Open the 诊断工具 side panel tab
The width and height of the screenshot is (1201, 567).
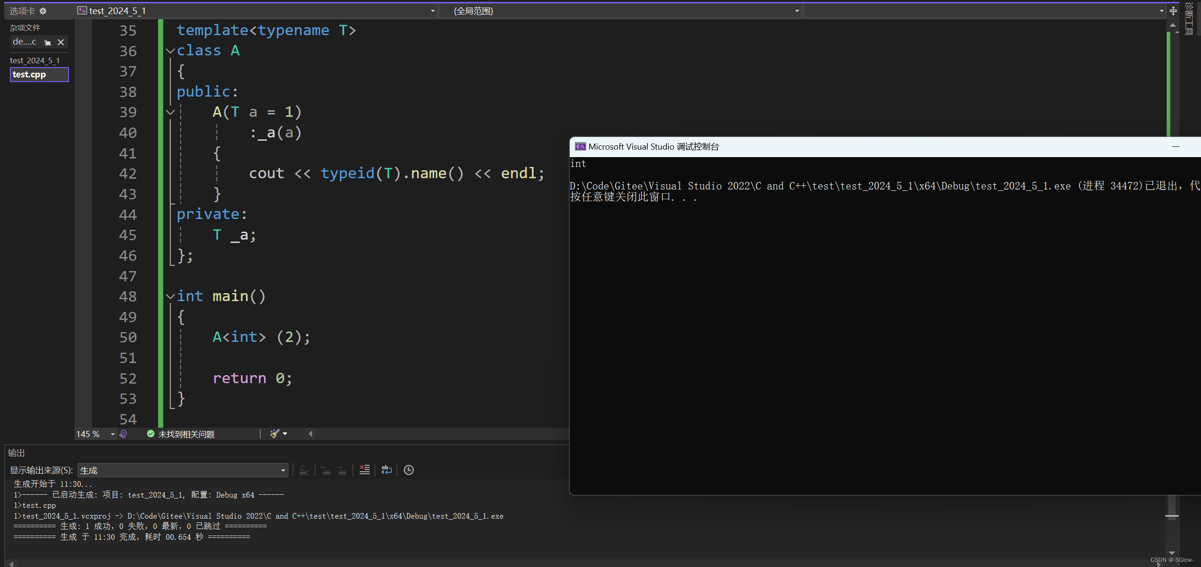(x=1189, y=19)
